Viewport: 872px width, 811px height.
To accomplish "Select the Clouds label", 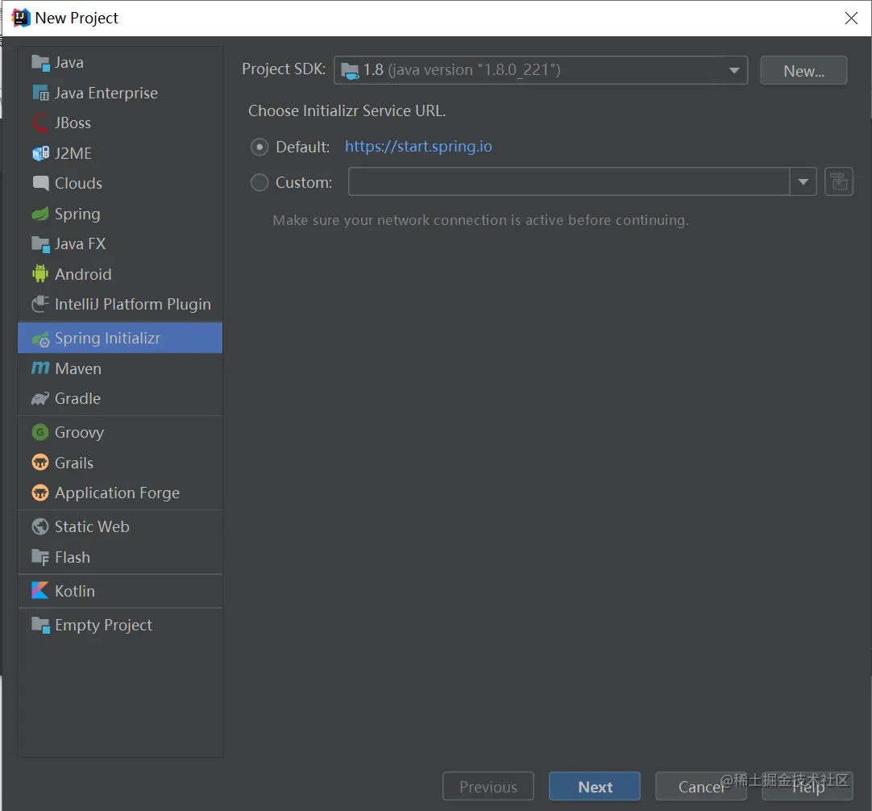I will [78, 183].
